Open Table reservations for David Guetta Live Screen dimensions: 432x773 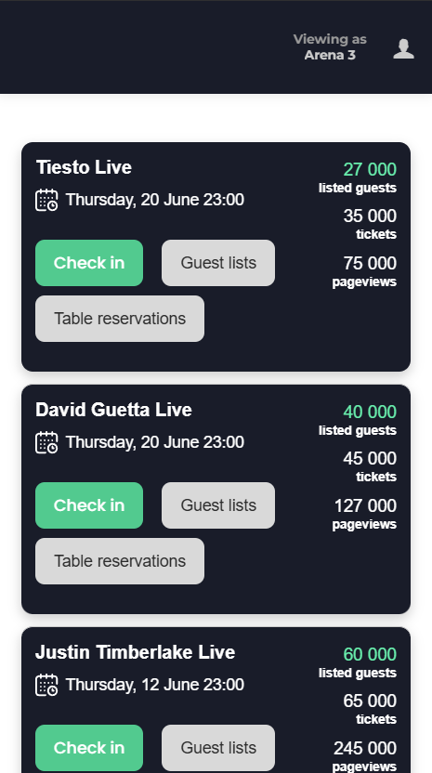(120, 561)
